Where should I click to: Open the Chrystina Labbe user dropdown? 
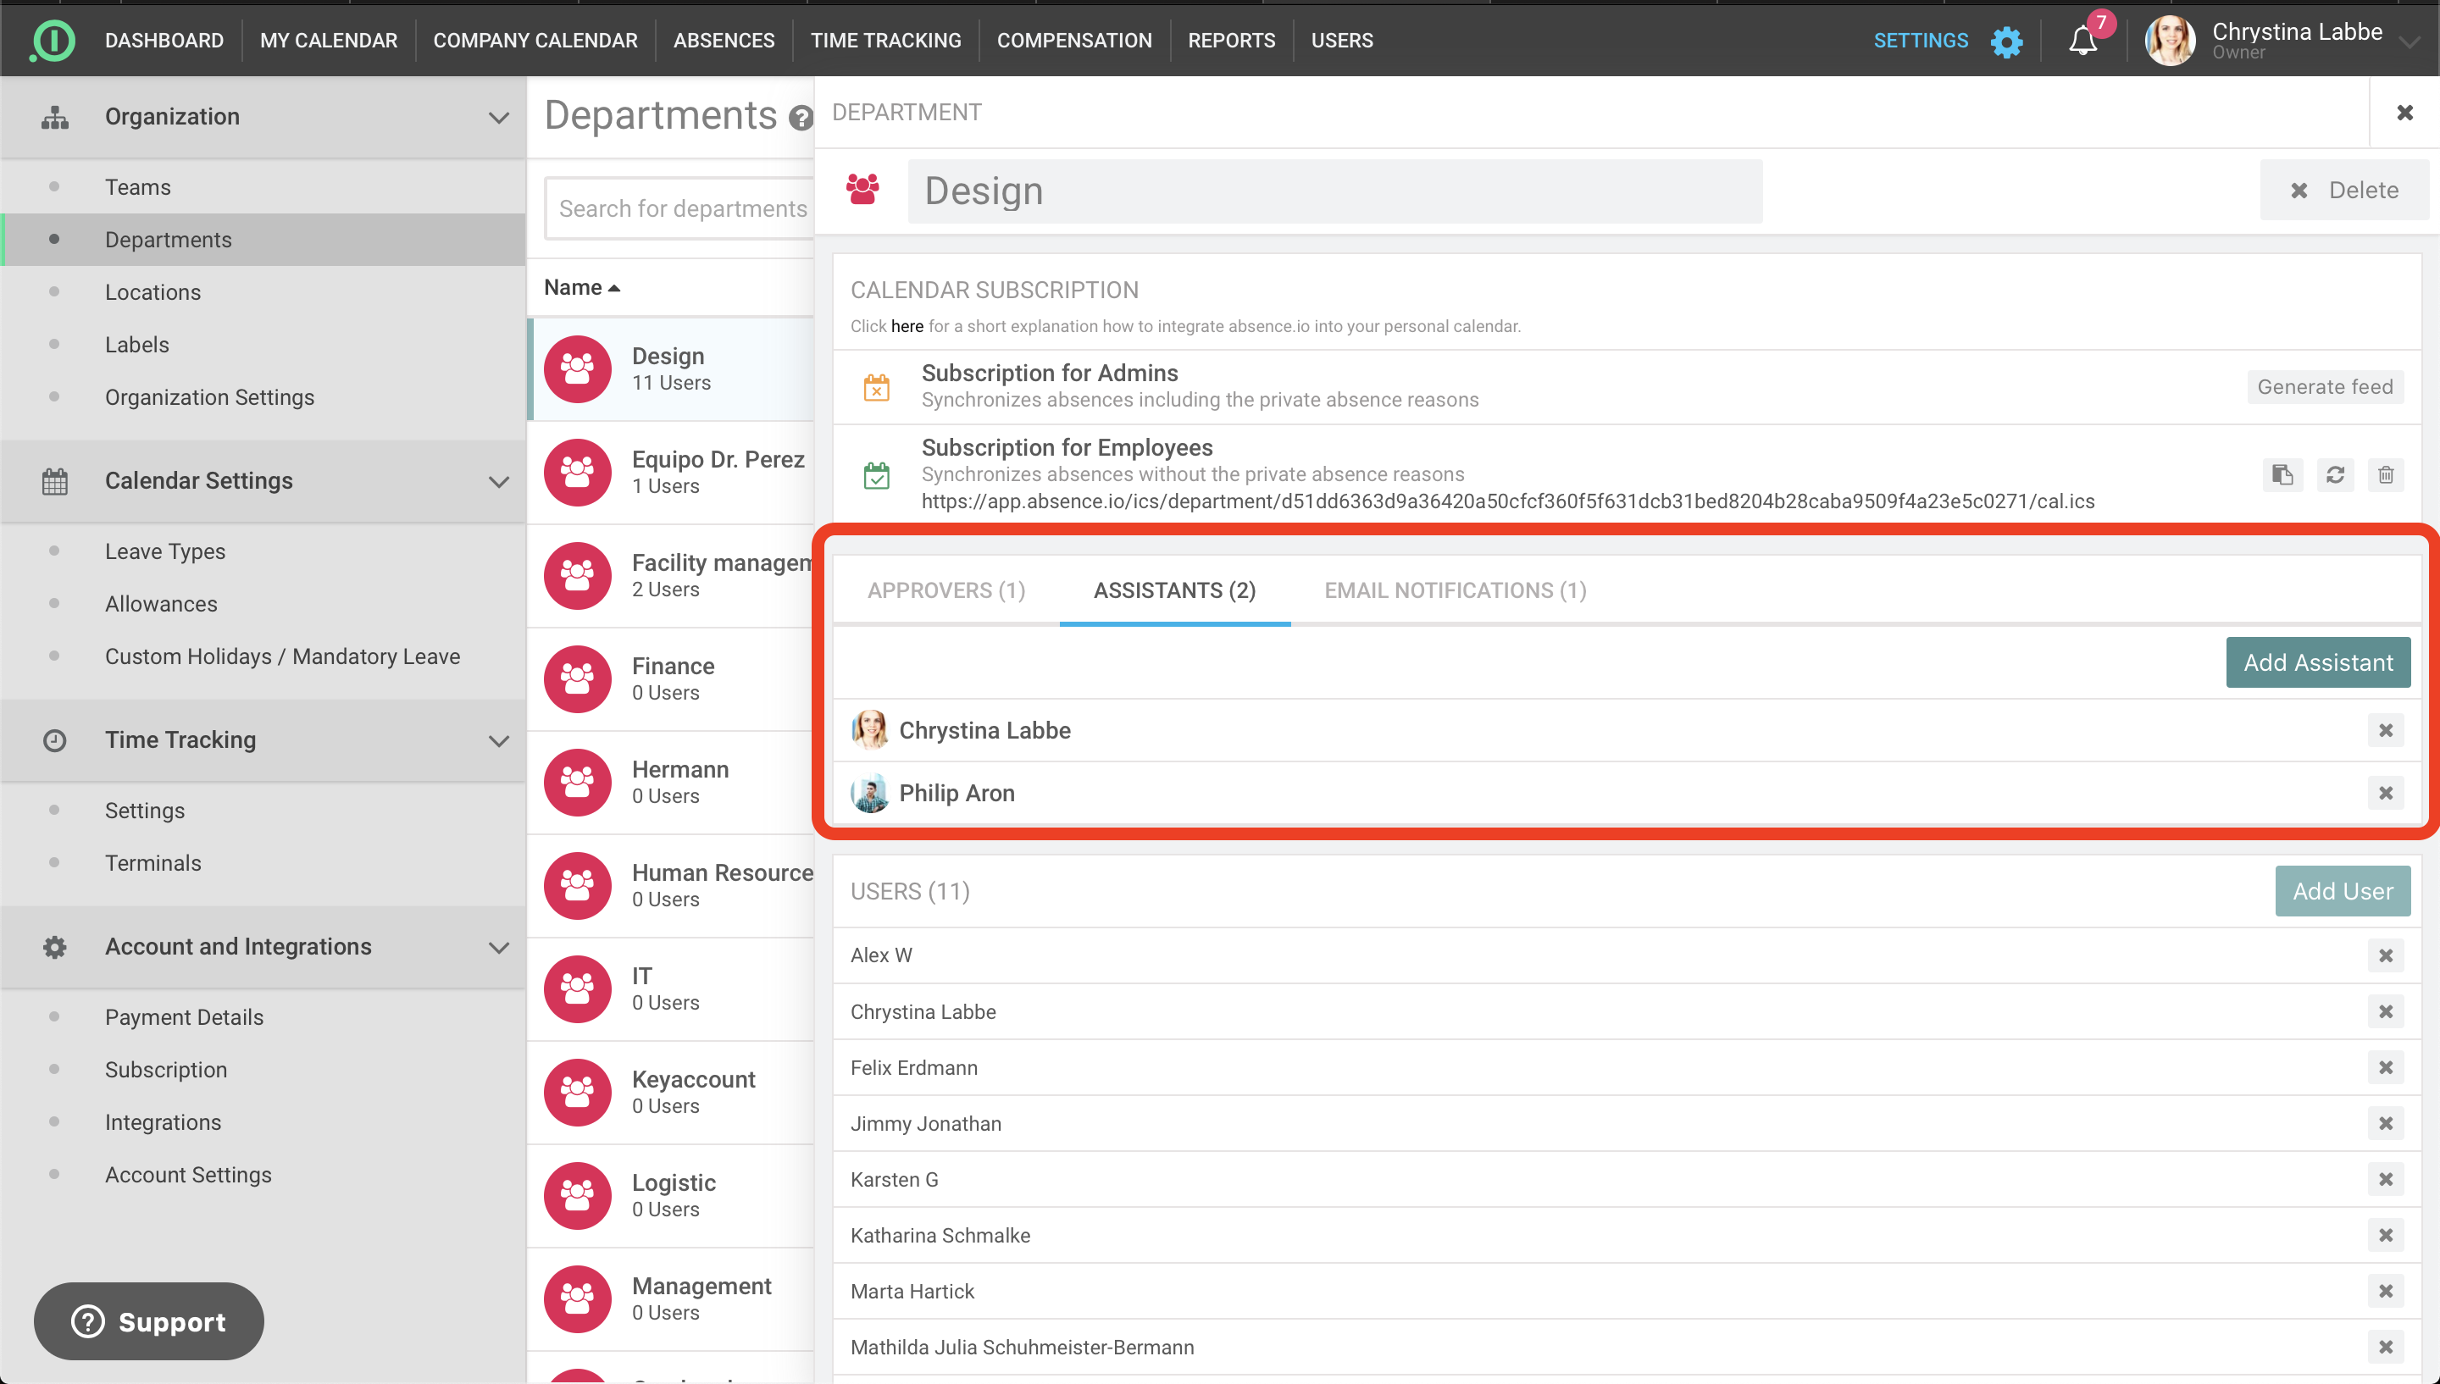(x=2408, y=41)
